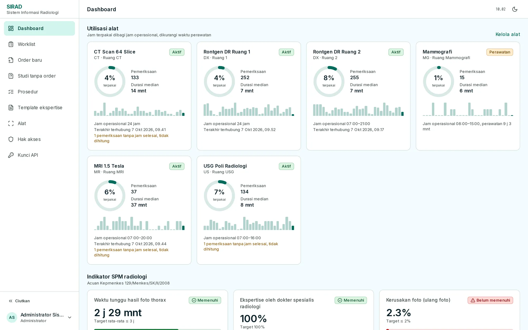The image size is (528, 330).
Task: Open the Dashboard grid icon
Action: 11,28
